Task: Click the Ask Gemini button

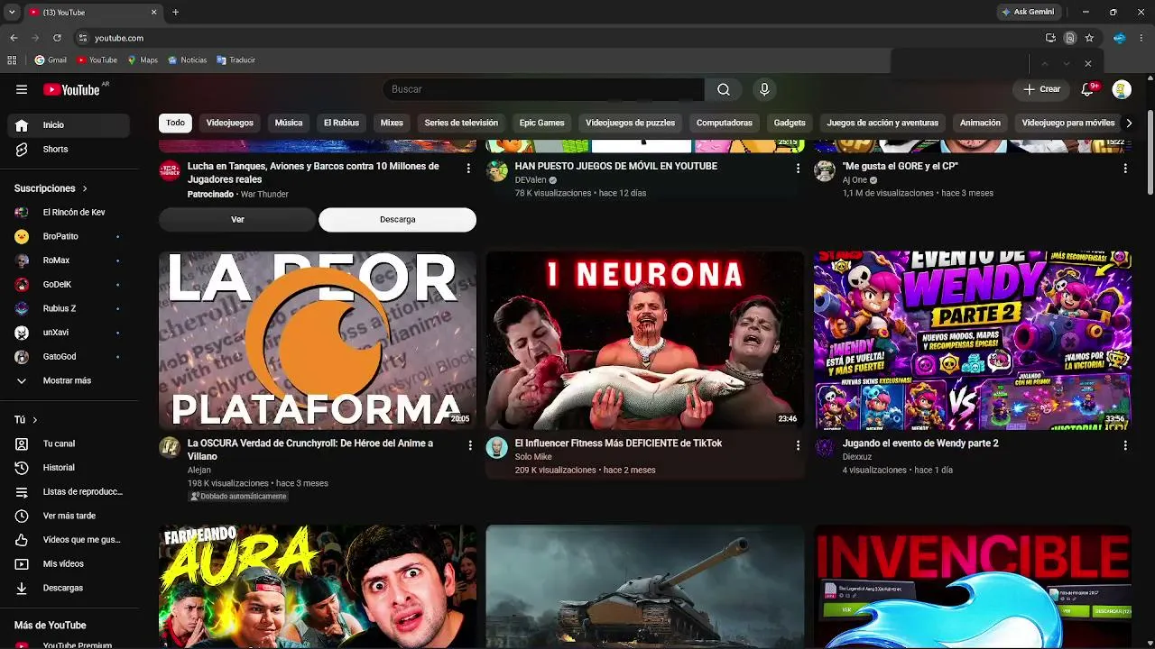Action: pyautogui.click(x=1028, y=13)
